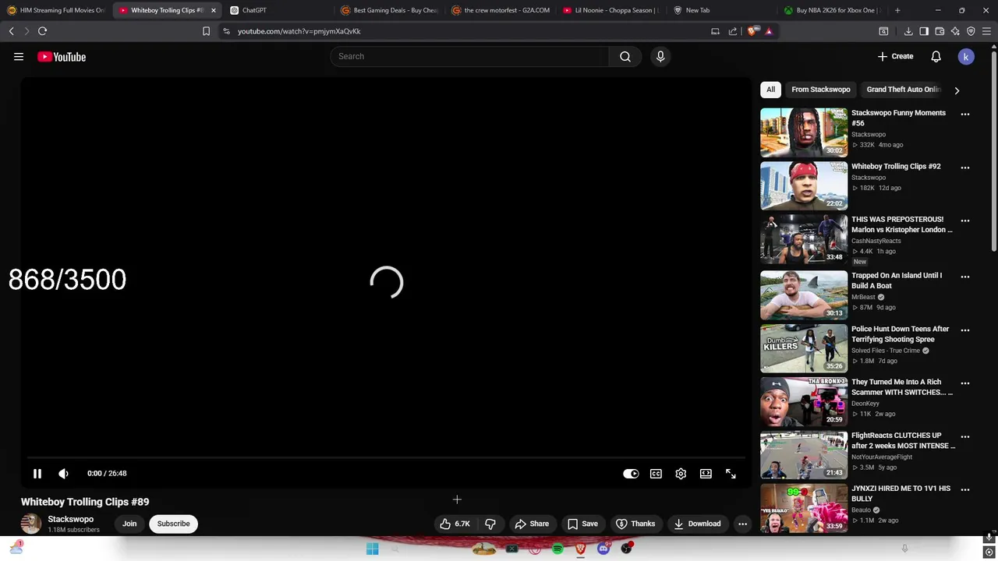Select the From Stackswopo chip

(821, 90)
